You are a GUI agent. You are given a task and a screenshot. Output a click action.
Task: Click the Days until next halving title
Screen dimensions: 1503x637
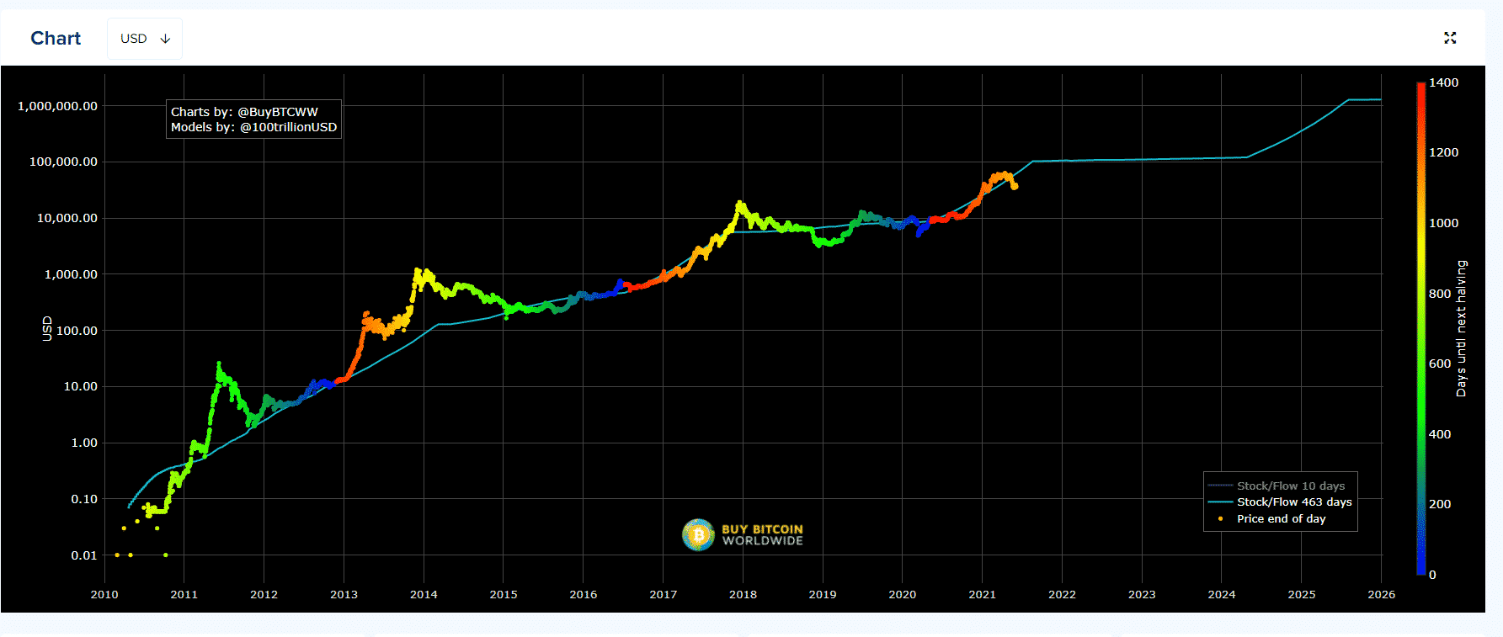[x=1461, y=328]
